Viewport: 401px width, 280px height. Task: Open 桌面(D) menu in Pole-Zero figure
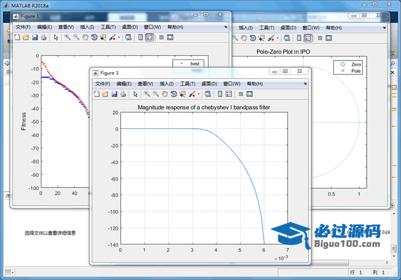tap(288, 28)
